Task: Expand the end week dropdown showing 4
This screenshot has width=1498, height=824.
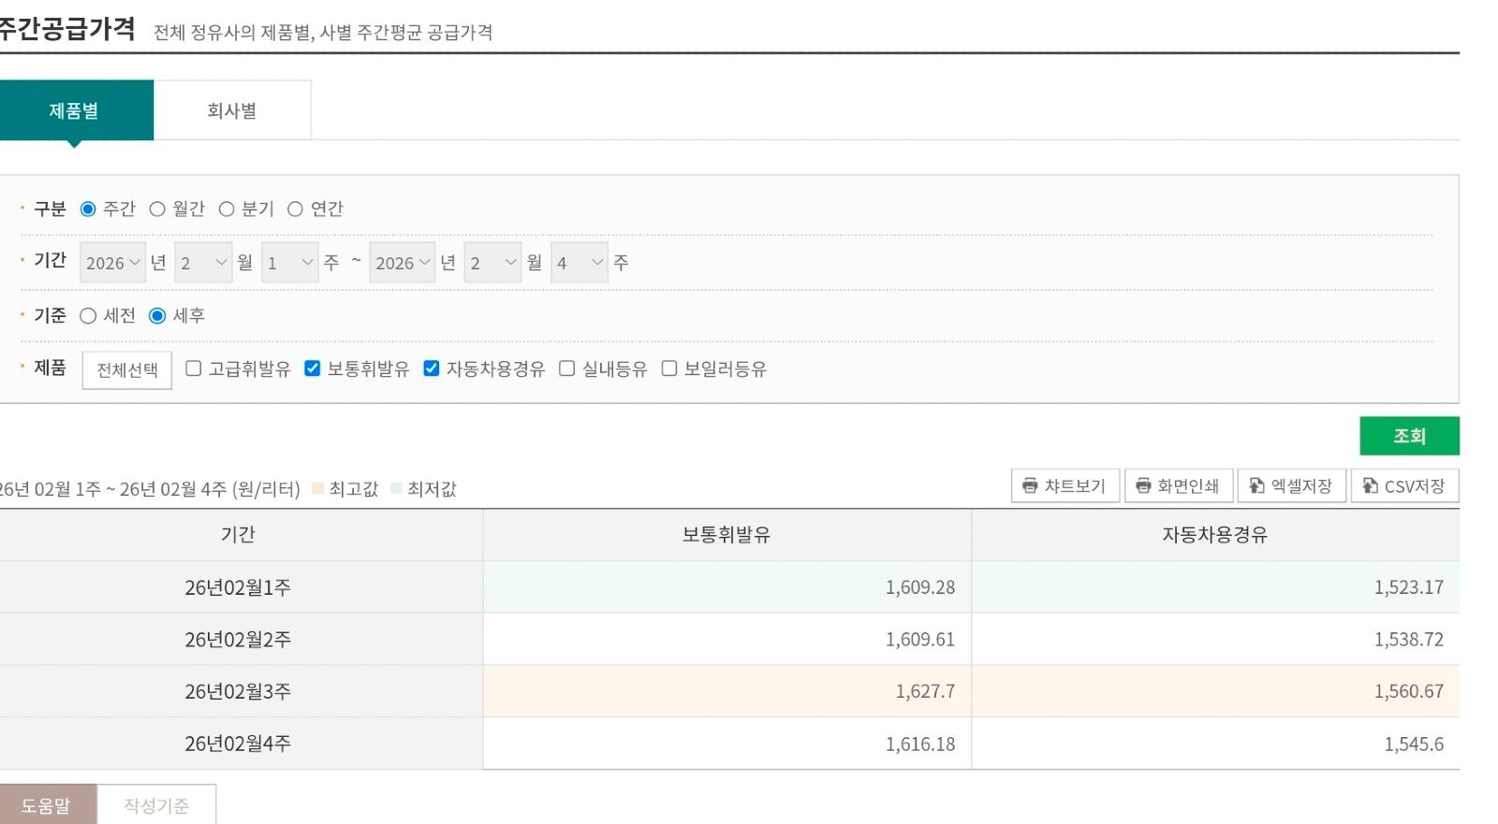Action: point(580,263)
